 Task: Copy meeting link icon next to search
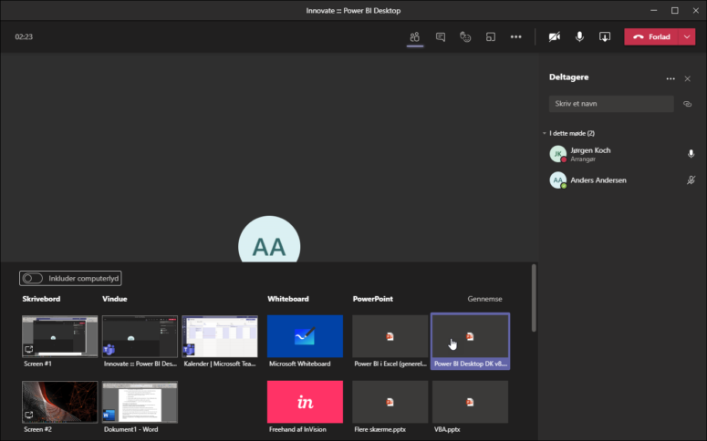click(x=687, y=104)
